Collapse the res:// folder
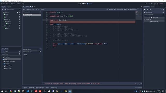The height and width of the screenshot is (93, 166). (2, 59)
